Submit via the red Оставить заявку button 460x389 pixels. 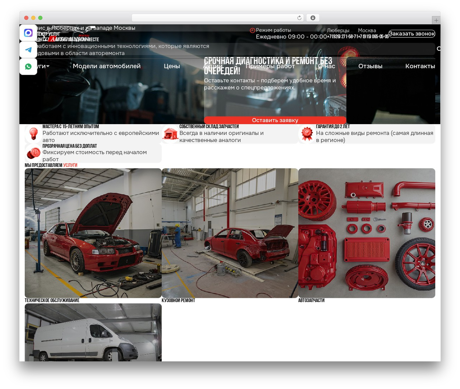(275, 120)
